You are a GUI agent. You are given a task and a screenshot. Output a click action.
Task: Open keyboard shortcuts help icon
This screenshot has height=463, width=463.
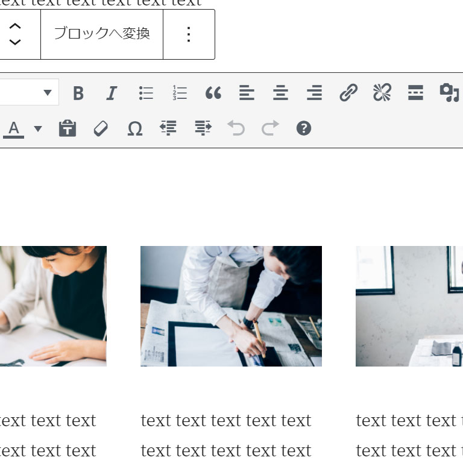click(304, 128)
